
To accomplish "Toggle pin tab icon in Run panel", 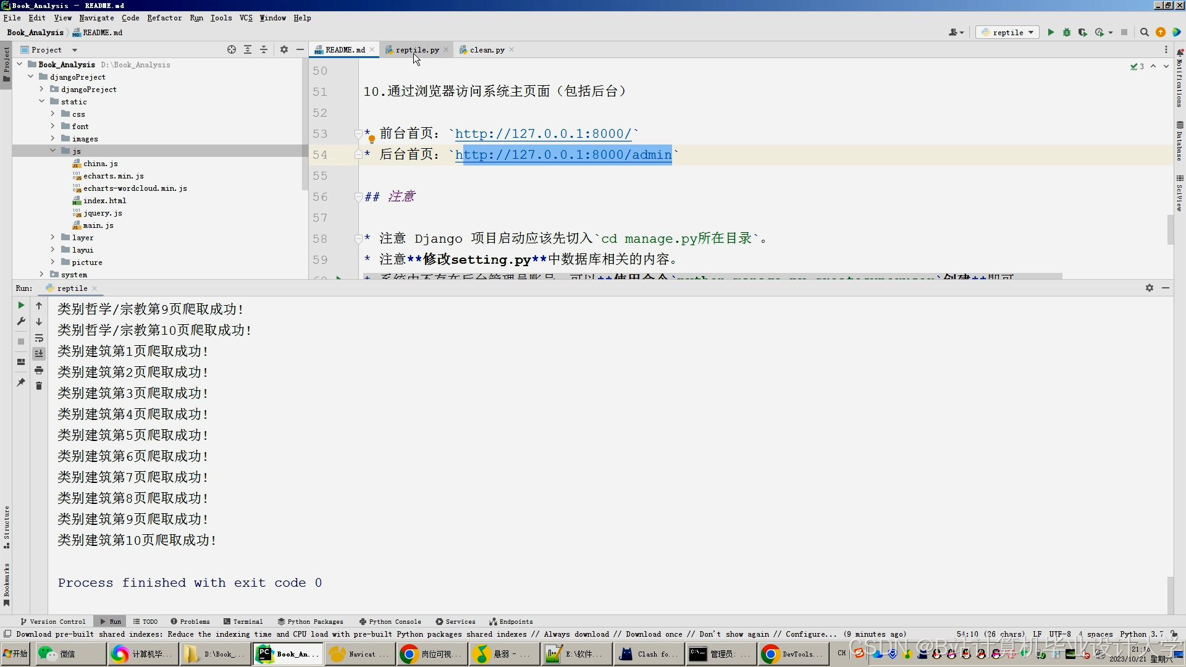I will (21, 382).
